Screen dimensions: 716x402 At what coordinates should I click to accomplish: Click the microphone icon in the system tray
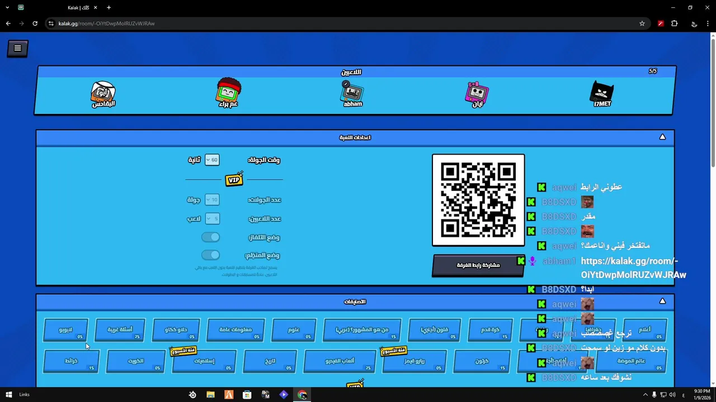click(654, 395)
